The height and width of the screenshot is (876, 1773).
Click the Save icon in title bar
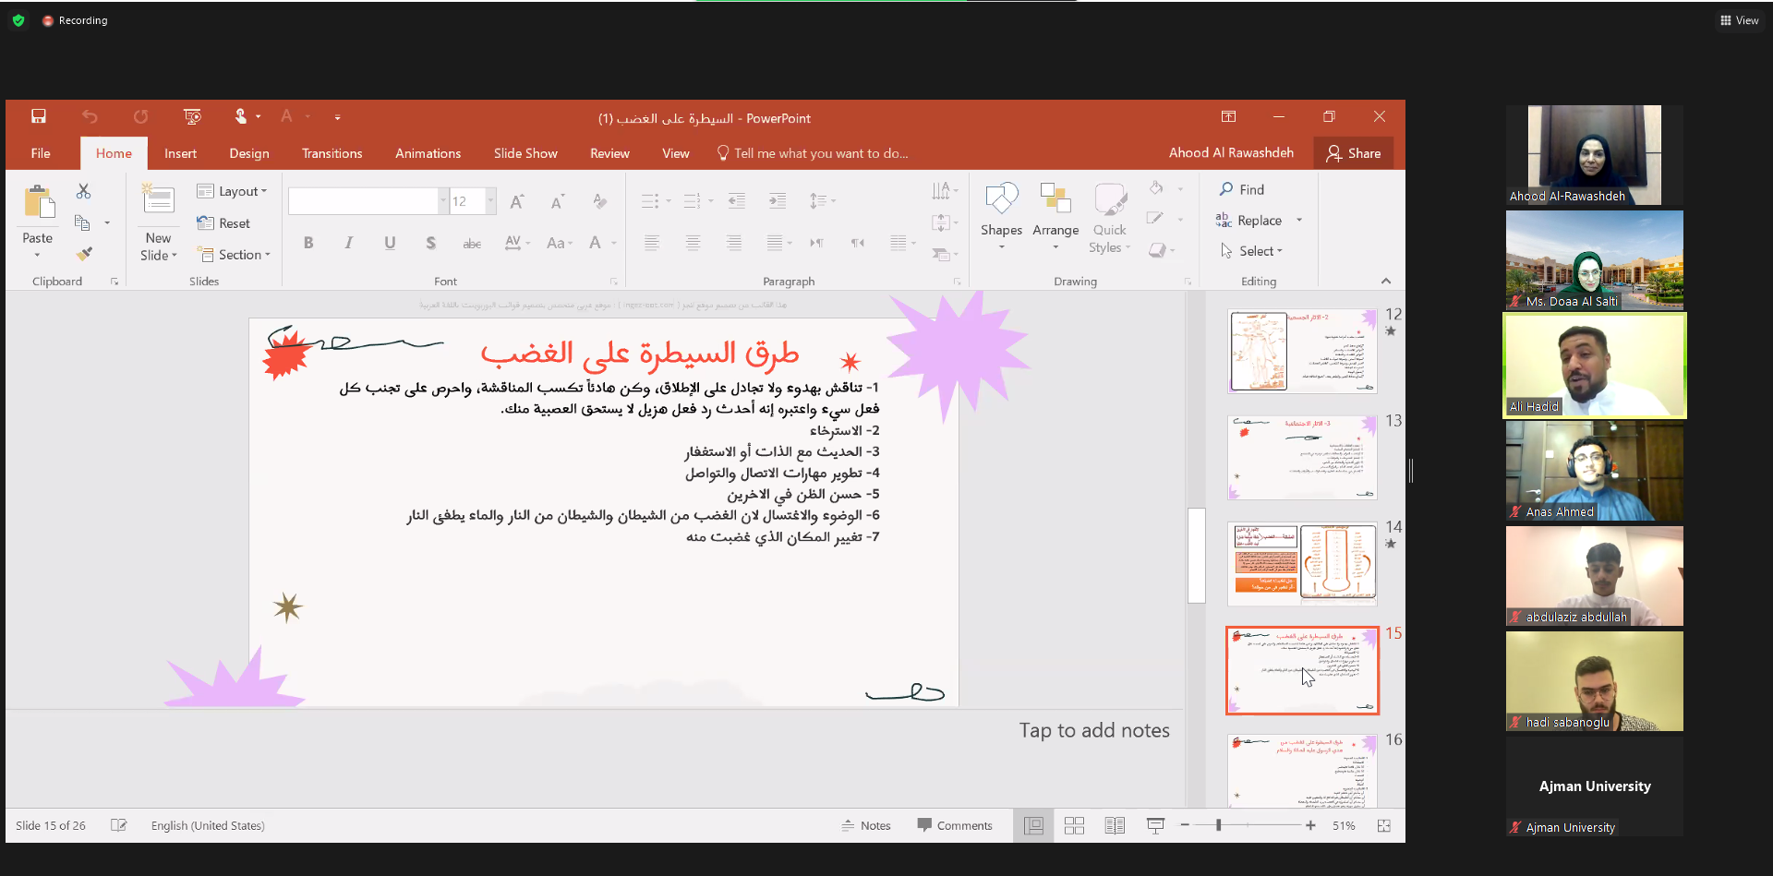coord(38,116)
